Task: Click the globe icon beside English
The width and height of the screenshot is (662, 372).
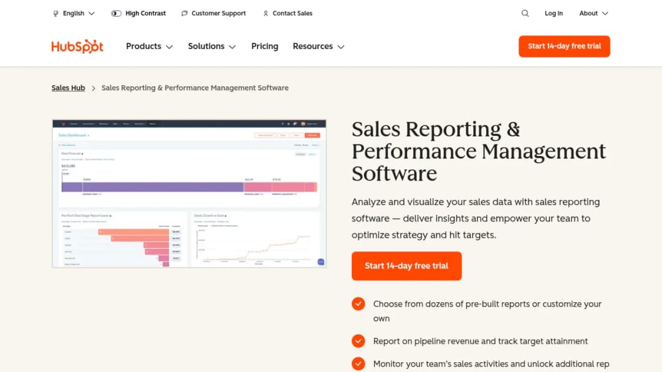Action: (55, 13)
